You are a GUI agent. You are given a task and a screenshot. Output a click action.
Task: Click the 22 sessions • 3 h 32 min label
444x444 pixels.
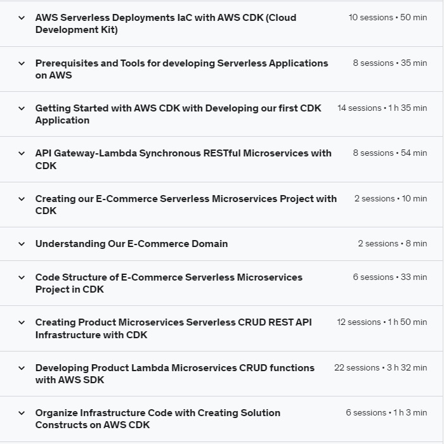pos(381,368)
